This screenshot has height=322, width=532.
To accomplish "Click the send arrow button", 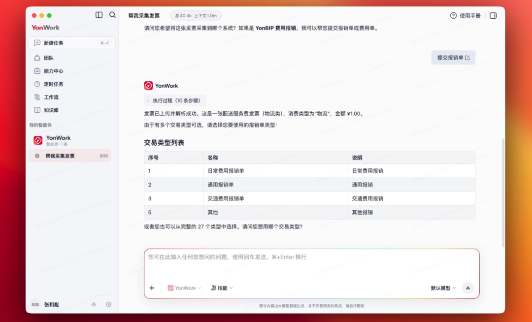I will (468, 288).
